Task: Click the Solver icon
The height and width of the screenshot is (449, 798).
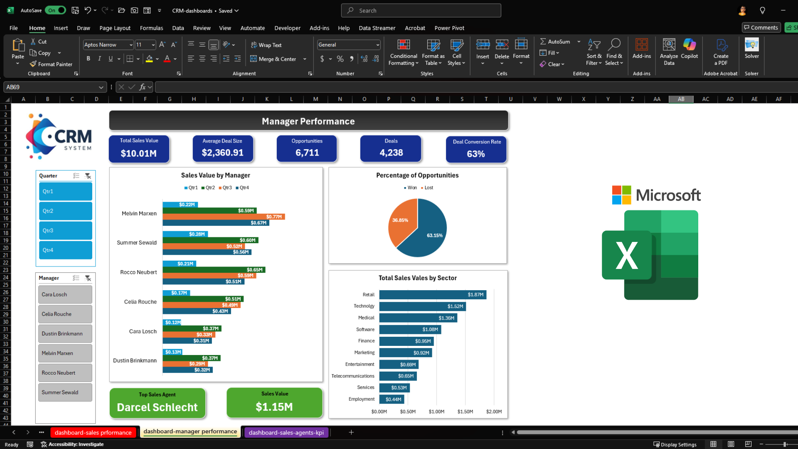Action: tap(751, 45)
